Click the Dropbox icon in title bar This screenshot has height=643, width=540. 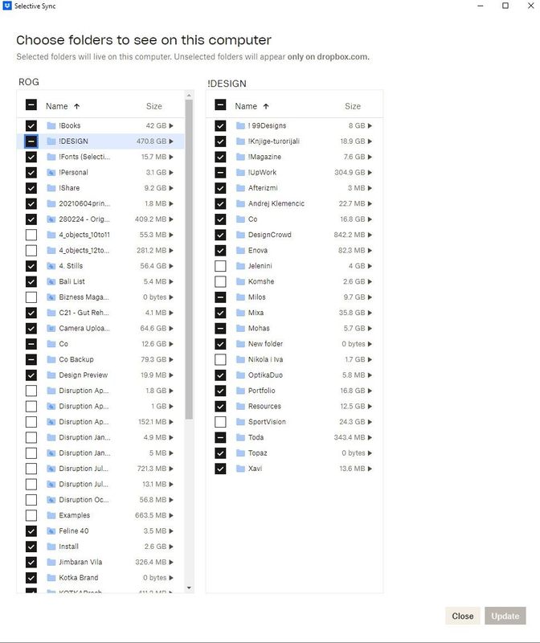tap(7, 6)
